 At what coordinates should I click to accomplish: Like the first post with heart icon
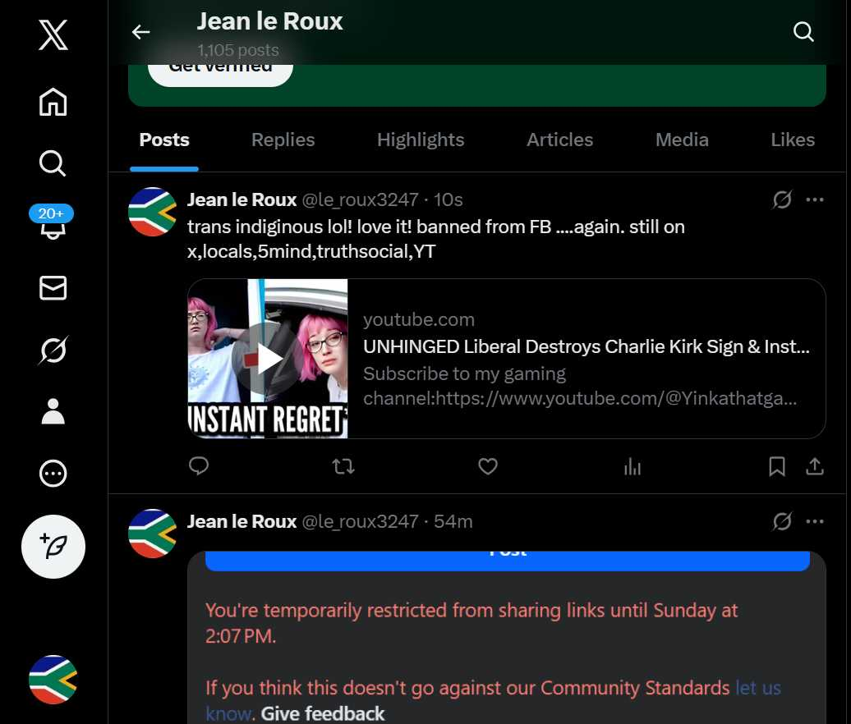pyautogui.click(x=488, y=467)
